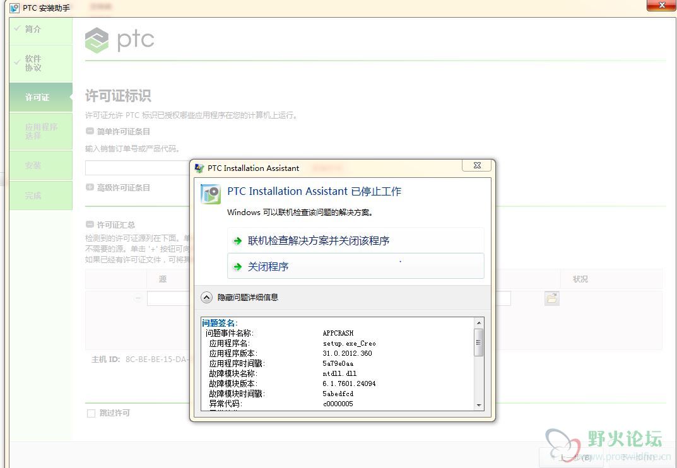Close the PTC Installation Assistant crash dialog
The width and height of the screenshot is (677, 468).
click(x=477, y=165)
